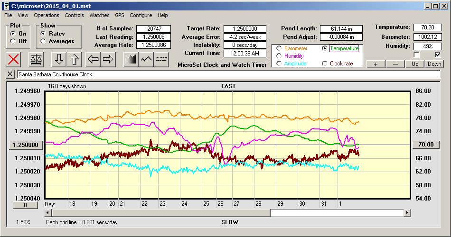451x237 pixels.
Task: Click the 'MicroSet Clock and Watch Timer' label
Action: coord(222,65)
